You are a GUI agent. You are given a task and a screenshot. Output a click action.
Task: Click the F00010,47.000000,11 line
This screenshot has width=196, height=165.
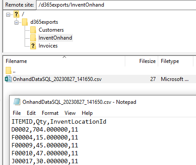[45, 154]
